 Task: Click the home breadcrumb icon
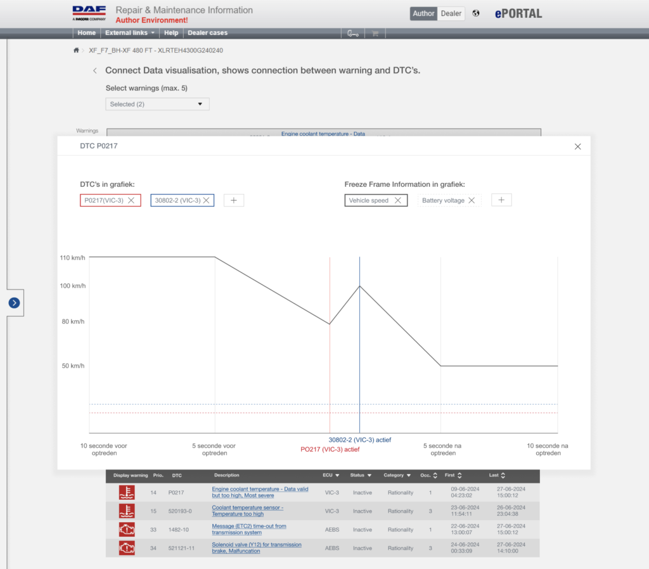pyautogui.click(x=76, y=51)
